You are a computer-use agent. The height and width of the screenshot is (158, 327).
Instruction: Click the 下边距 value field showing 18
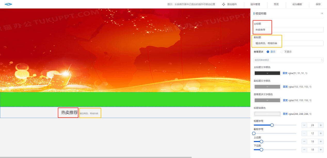pos(313,150)
